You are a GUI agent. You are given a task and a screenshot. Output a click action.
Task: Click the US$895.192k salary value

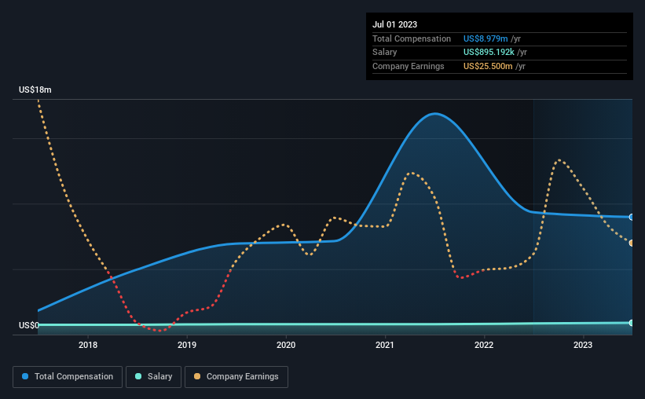coord(489,53)
